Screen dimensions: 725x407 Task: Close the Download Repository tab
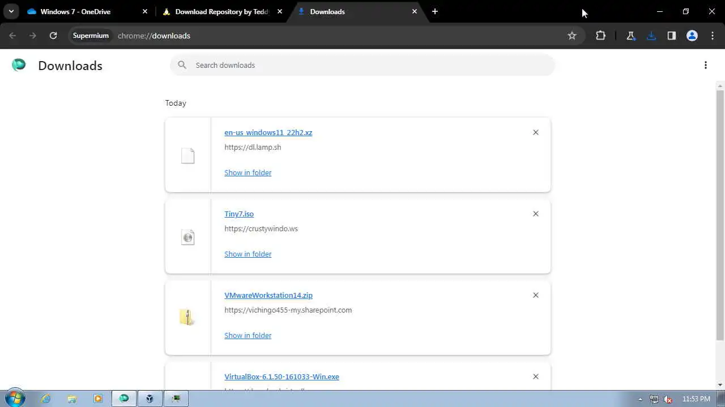click(x=280, y=11)
